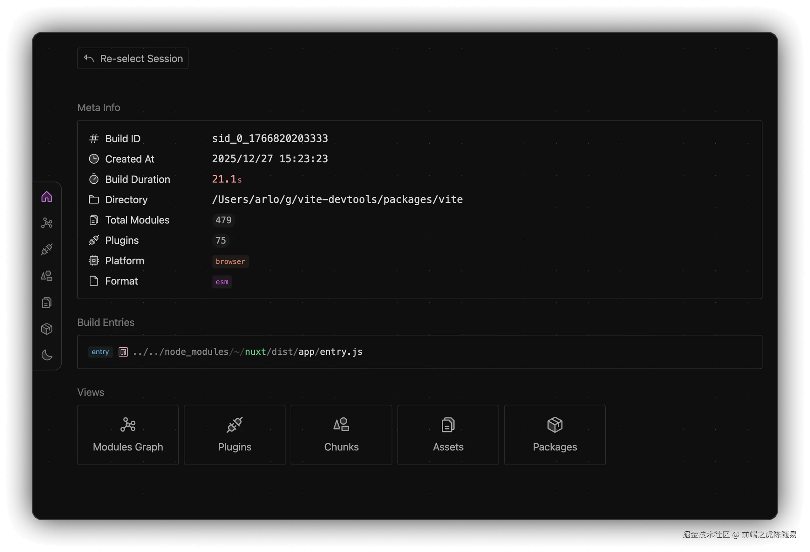Open Modules Graph from sidebar icon

point(47,223)
